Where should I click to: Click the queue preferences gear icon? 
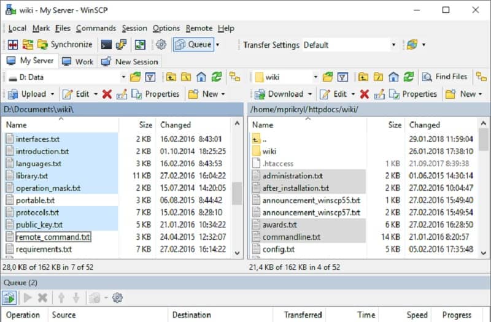117,298
